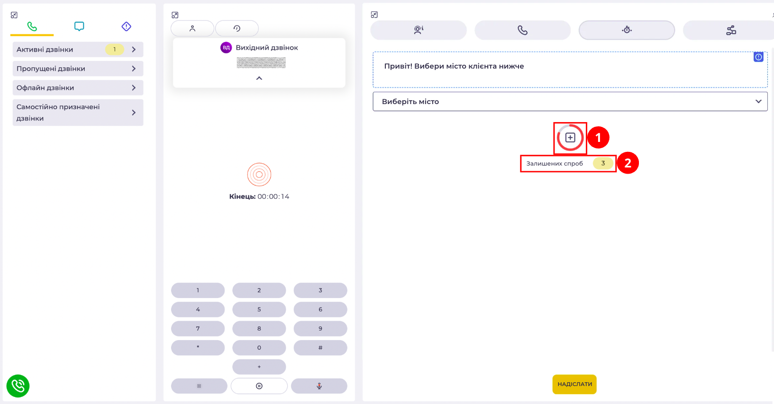This screenshot has height=404, width=774.
Task: Collapse the outgoing call card chevron
Action: 259,78
